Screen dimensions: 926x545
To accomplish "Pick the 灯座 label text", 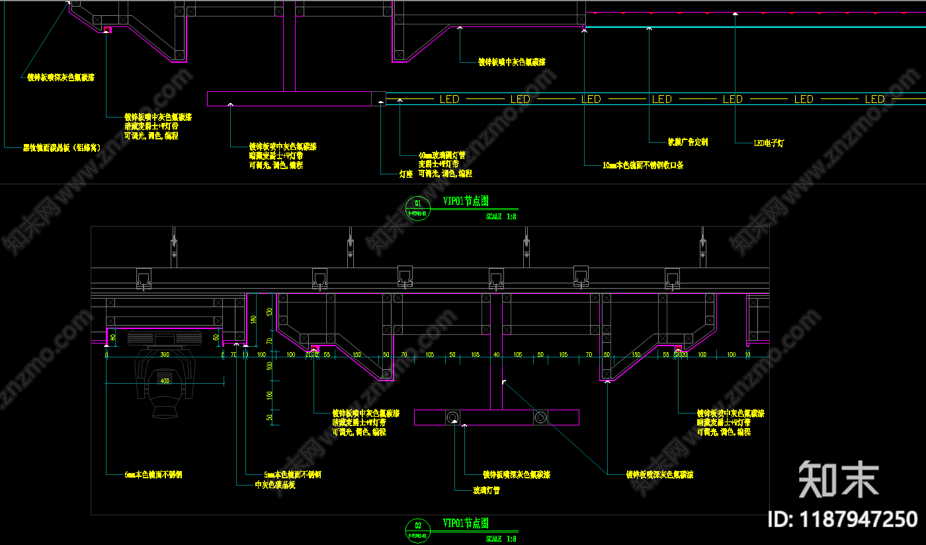I will click(x=406, y=174).
